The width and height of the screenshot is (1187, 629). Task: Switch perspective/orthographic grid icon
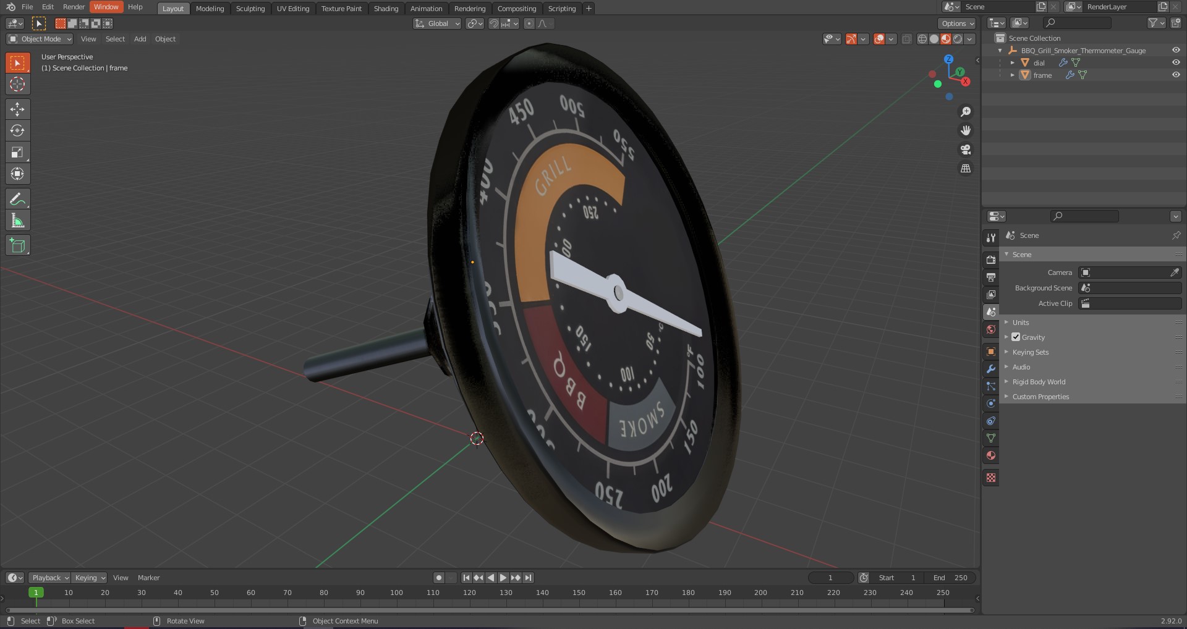point(965,168)
